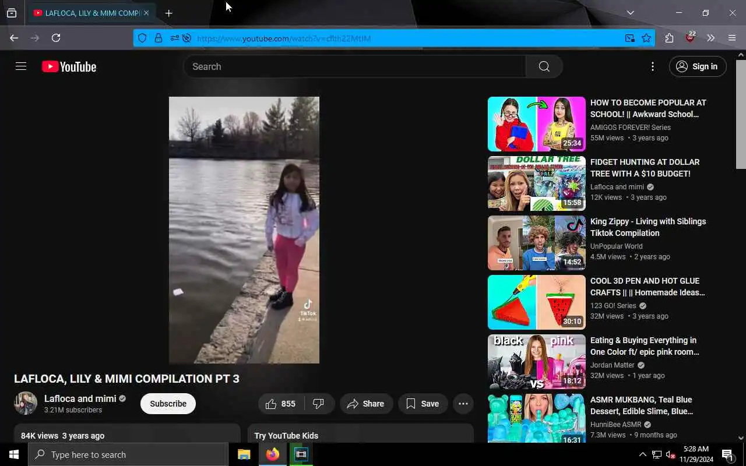The width and height of the screenshot is (746, 466).
Task: Toggle picture-in-picture icon in address bar
Action: coord(630,38)
